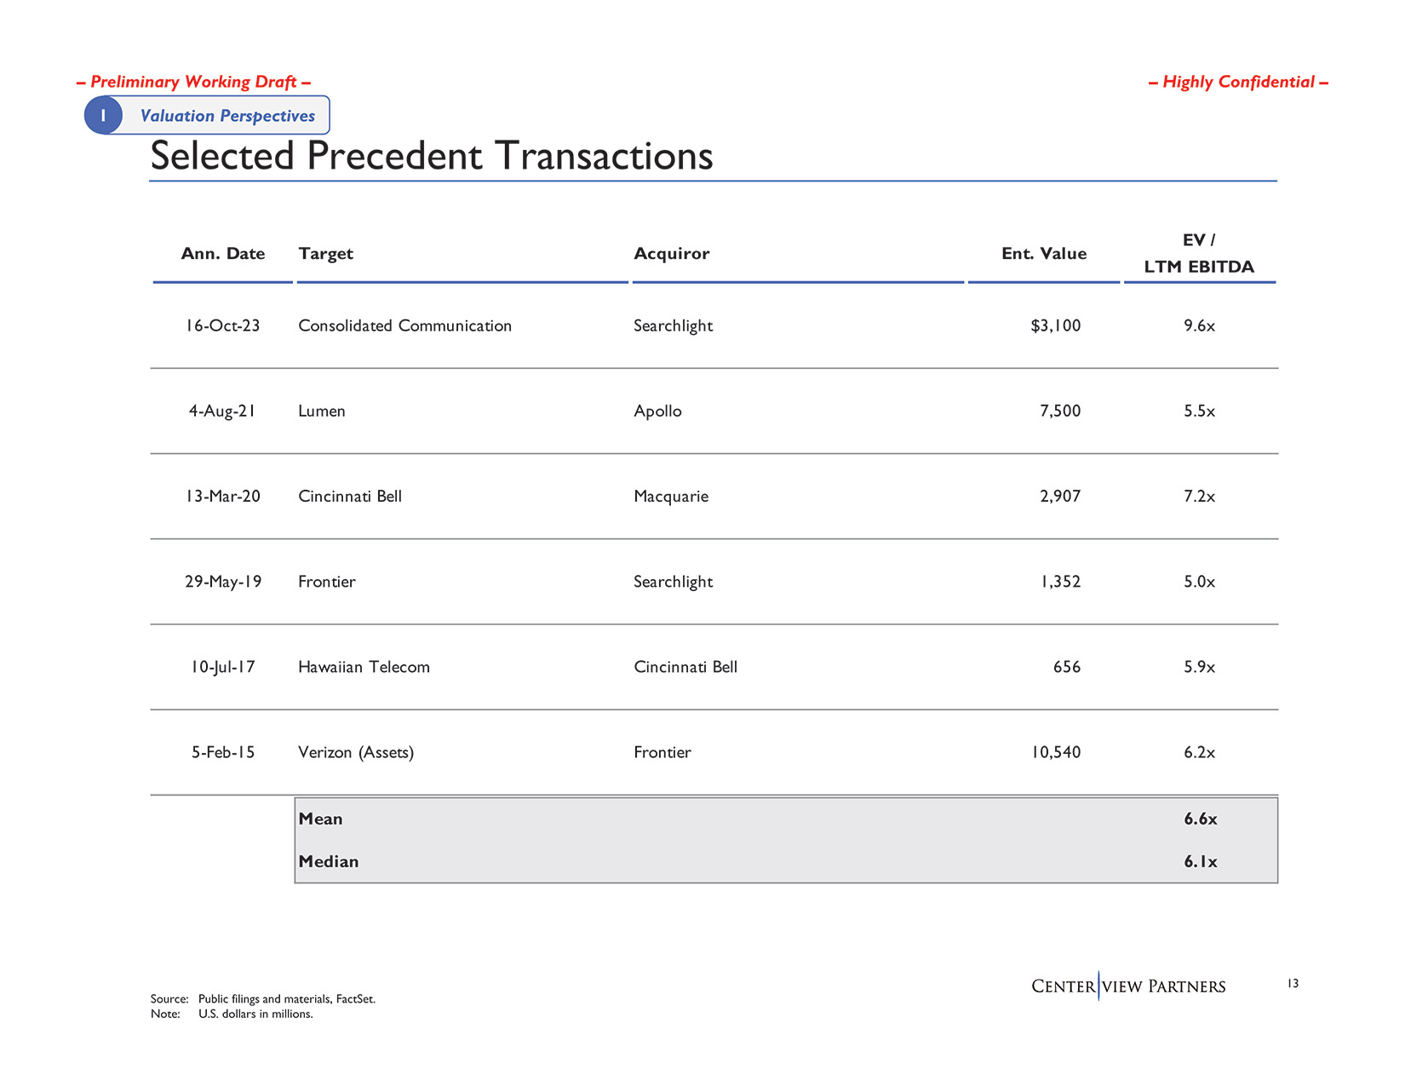This screenshot has width=1405, height=1086.
Task: Click the blue circle section number I
Action: click(103, 115)
